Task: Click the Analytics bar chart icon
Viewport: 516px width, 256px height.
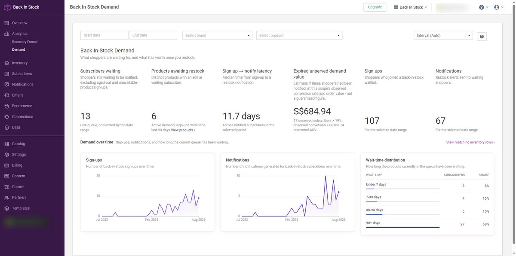Action: (x=7, y=34)
